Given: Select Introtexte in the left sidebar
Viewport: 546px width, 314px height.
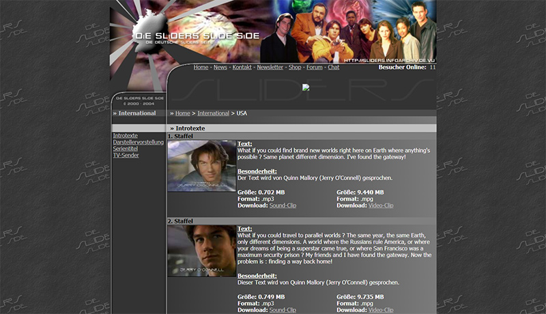Looking at the screenshot, I should pyautogui.click(x=125, y=135).
